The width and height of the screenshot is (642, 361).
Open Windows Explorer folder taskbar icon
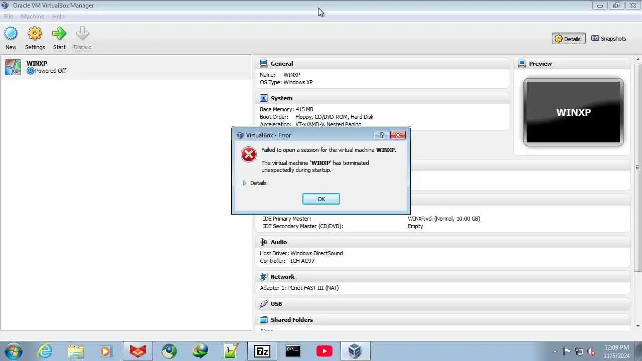[76, 351]
